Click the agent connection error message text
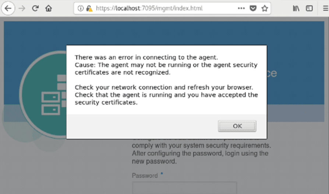The image size is (329, 194). 166,80
